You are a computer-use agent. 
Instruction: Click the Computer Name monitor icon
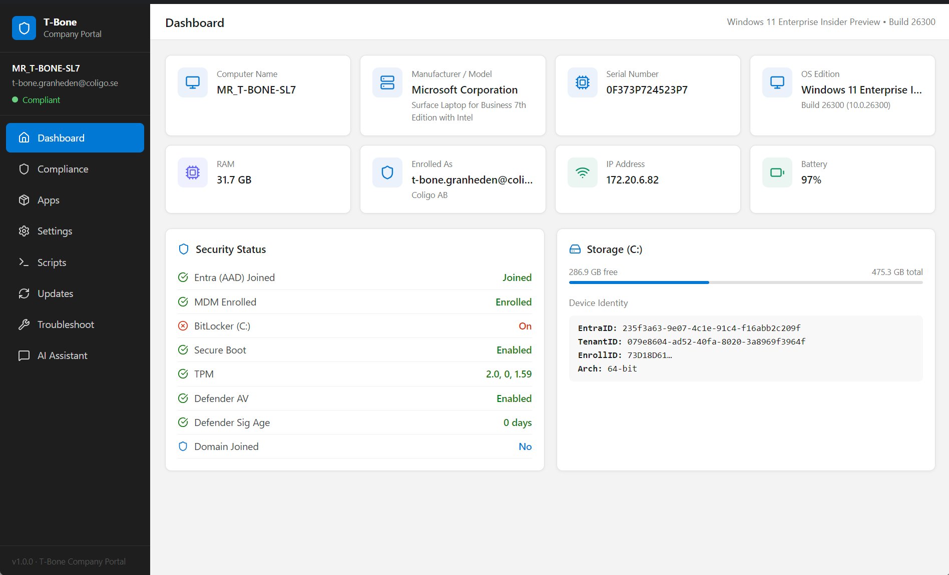coord(193,82)
